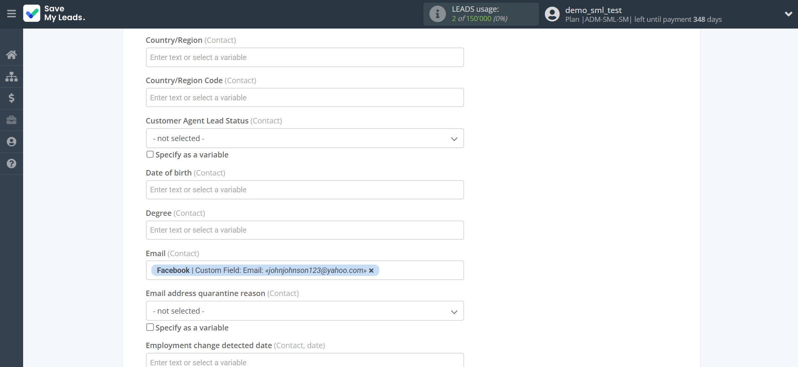Click the Save My Leads logo

(54, 13)
